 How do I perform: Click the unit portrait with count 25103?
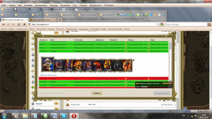click(107, 65)
